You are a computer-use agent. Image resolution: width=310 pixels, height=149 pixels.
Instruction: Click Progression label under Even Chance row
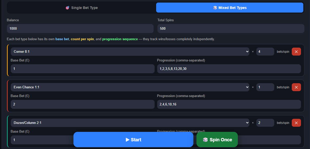pos(181,96)
